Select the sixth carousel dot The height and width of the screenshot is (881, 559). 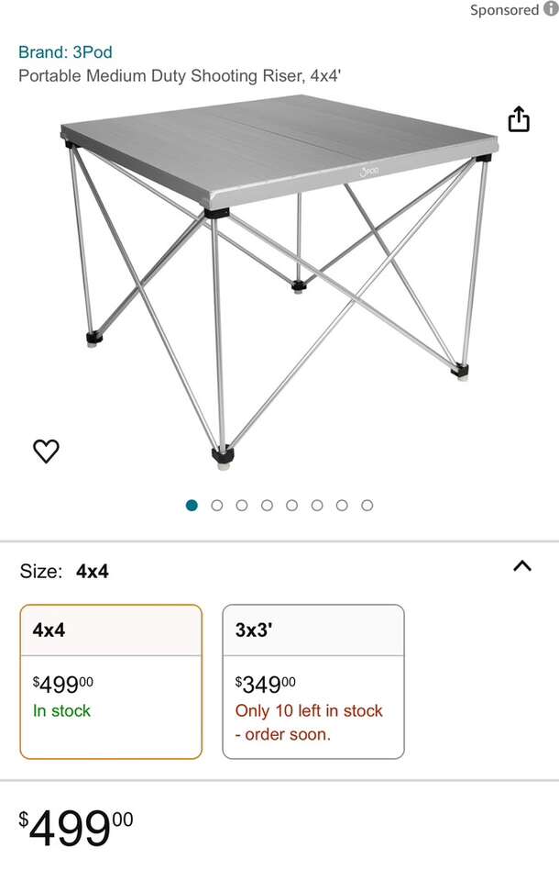tap(317, 505)
